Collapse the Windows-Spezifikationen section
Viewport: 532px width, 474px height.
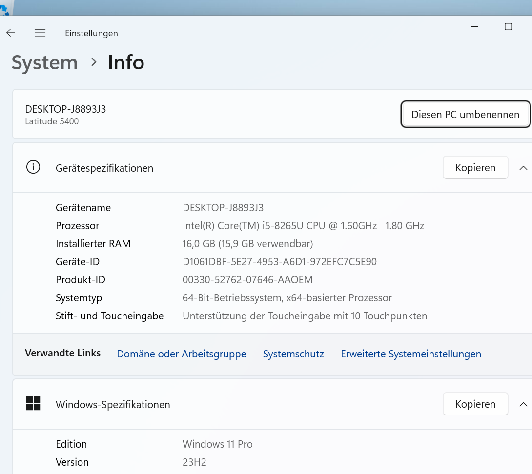coord(523,404)
